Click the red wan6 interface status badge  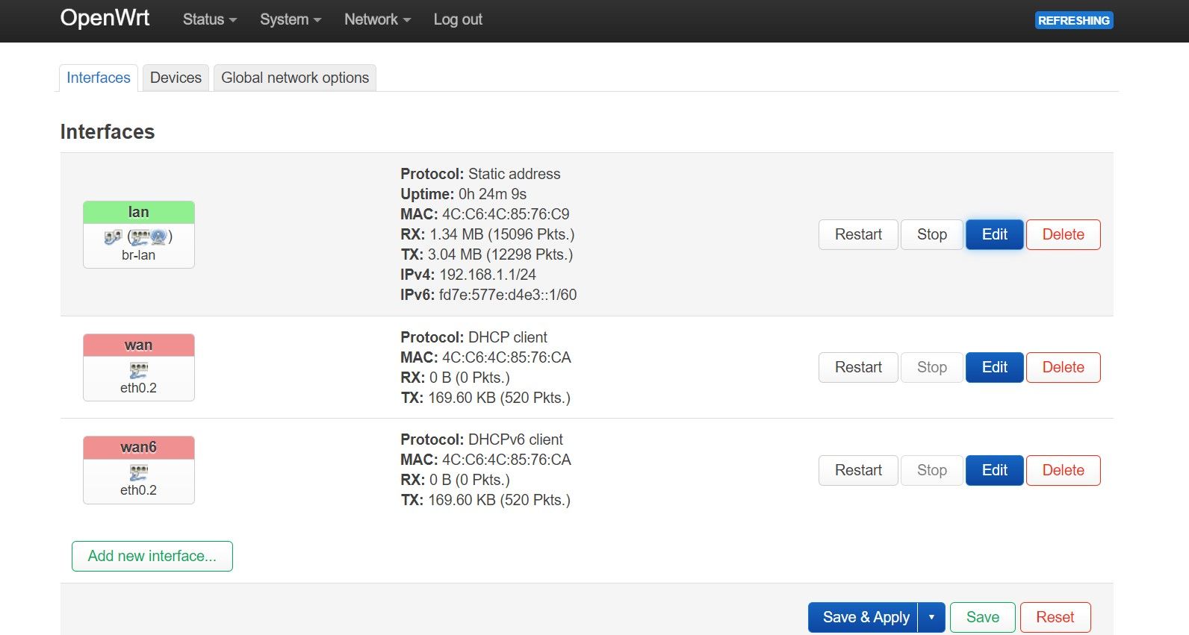(x=138, y=447)
